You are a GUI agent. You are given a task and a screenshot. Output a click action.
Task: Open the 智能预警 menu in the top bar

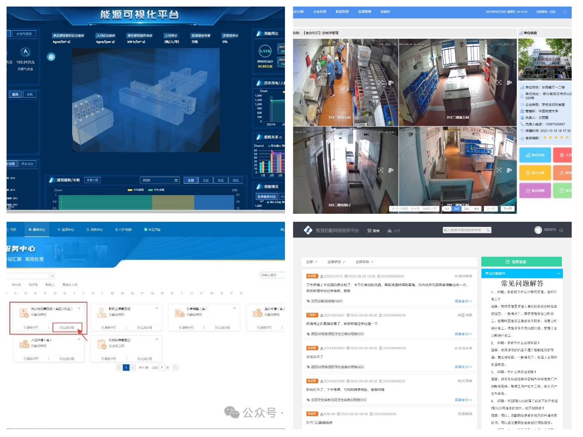click(342, 12)
